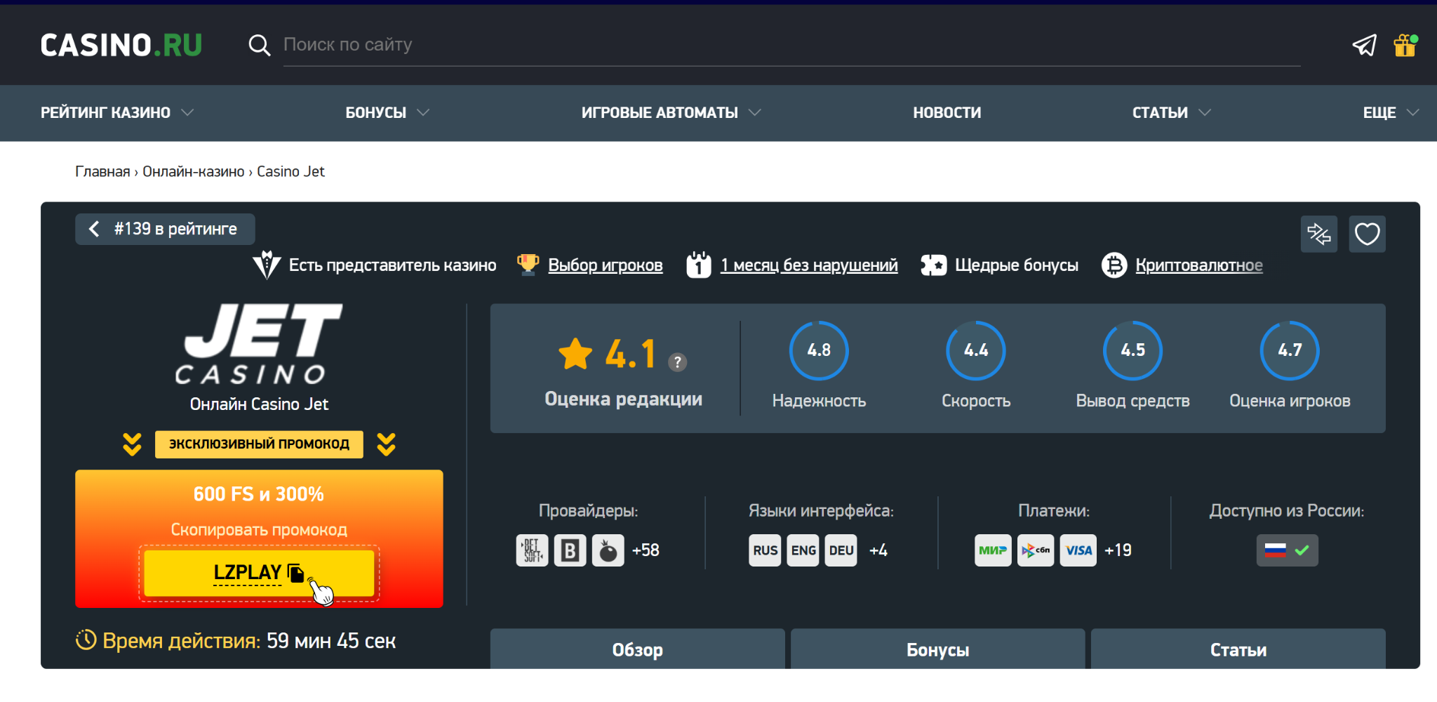
Task: Focus the Поиск по сайту search field
Action: [791, 45]
